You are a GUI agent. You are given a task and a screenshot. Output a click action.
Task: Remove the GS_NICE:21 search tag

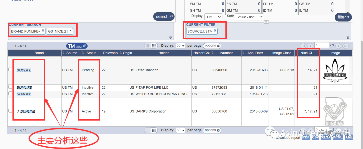click(70, 30)
